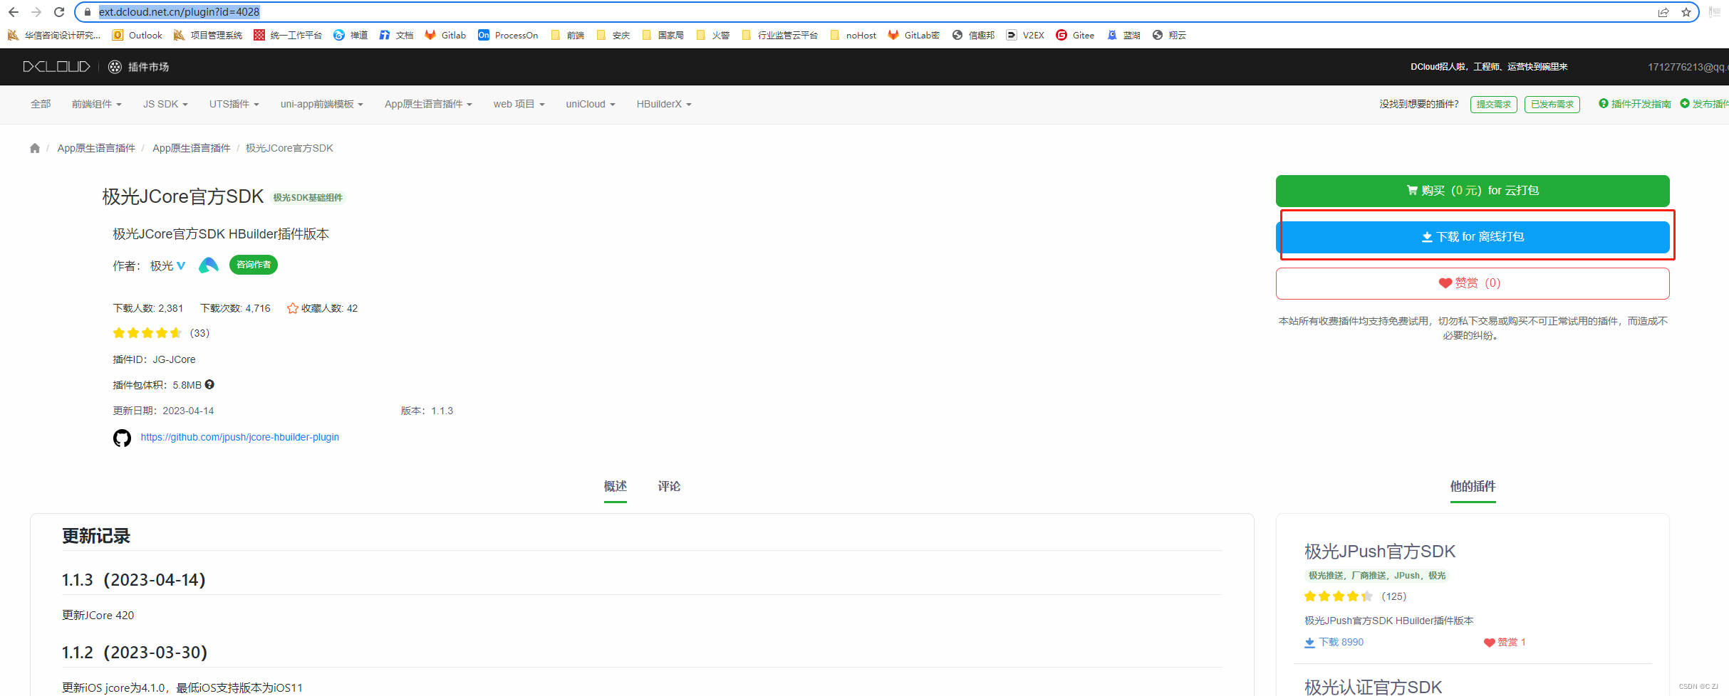Screen dimensions: 1729x696
Task: Click the Jiguang author avatar logo
Action: [208, 265]
